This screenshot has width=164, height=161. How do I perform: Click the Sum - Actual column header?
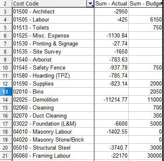coord(111,3)
